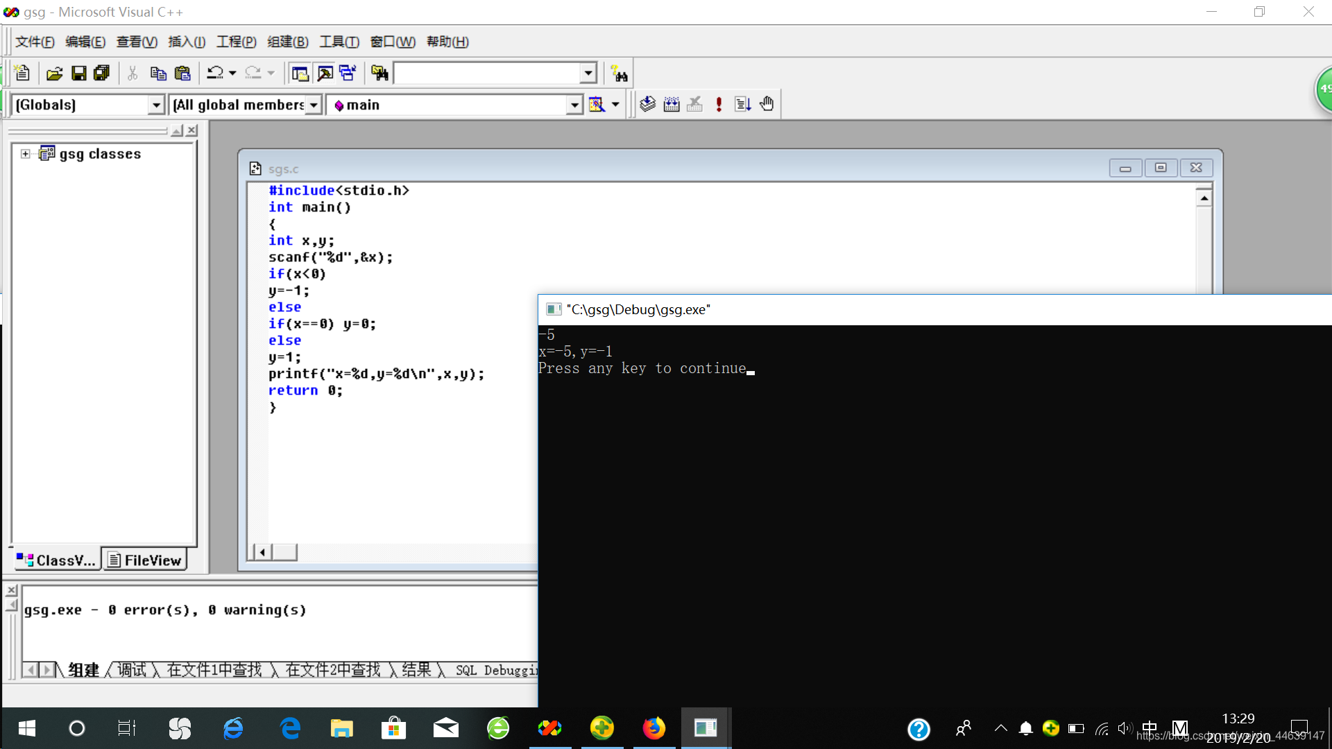
Task: Click the Cut scissors icon
Action: (133, 73)
